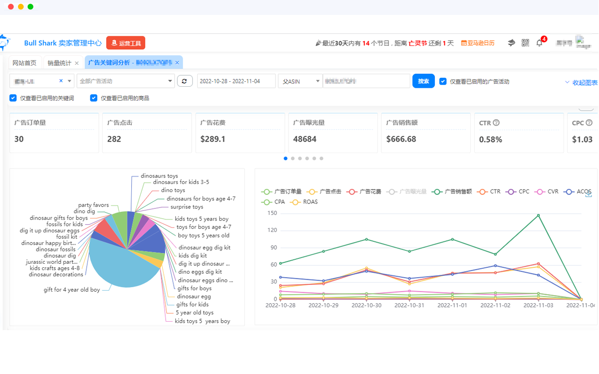Toggle 广告花费 series in chart legend
Screen dimensions: 599x374
[364, 191]
